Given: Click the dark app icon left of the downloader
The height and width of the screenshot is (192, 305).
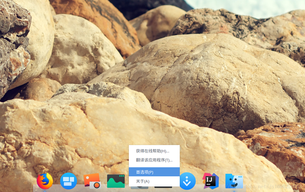Looking at the screenshot, I should 163,187.
